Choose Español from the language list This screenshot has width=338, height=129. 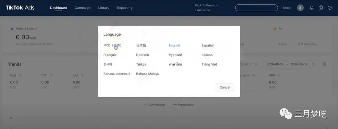(207, 46)
